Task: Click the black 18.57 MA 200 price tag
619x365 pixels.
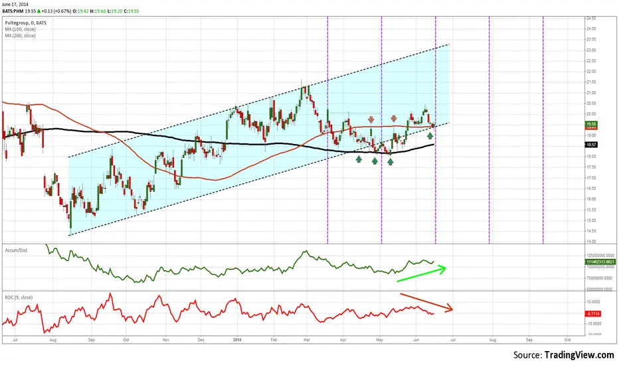Action: pyautogui.click(x=591, y=145)
